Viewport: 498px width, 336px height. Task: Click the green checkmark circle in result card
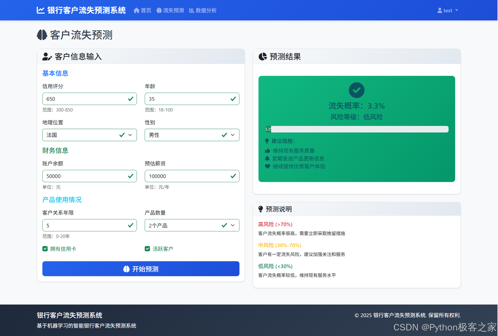coord(356,90)
